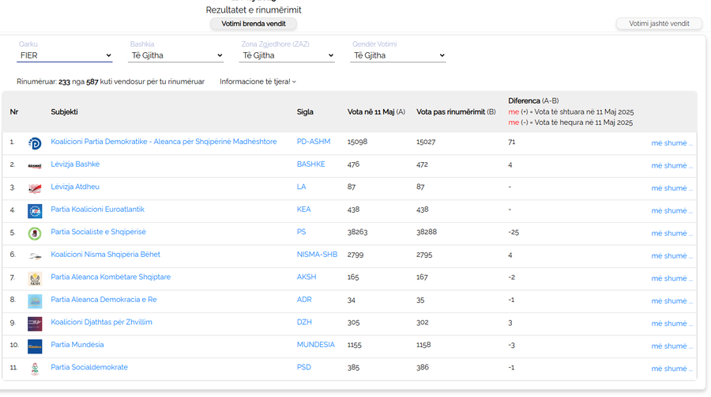Click Vota në 11 Maj (A) header
The height and width of the screenshot is (397, 711).
click(x=376, y=112)
